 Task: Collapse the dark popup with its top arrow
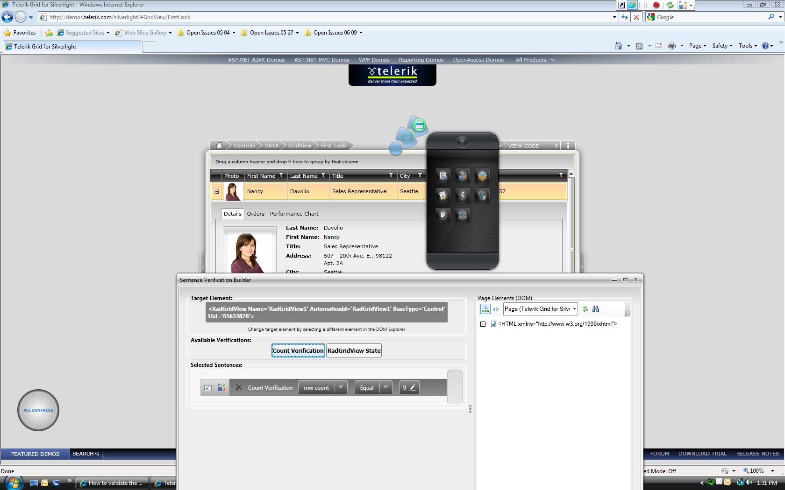462,141
